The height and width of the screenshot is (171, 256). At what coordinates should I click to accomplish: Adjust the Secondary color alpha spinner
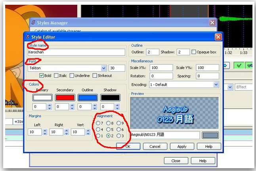[72, 107]
